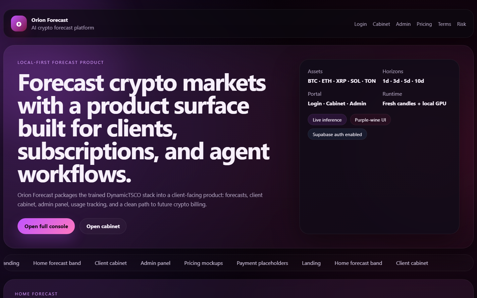Select the Live inference pill

[327, 120]
